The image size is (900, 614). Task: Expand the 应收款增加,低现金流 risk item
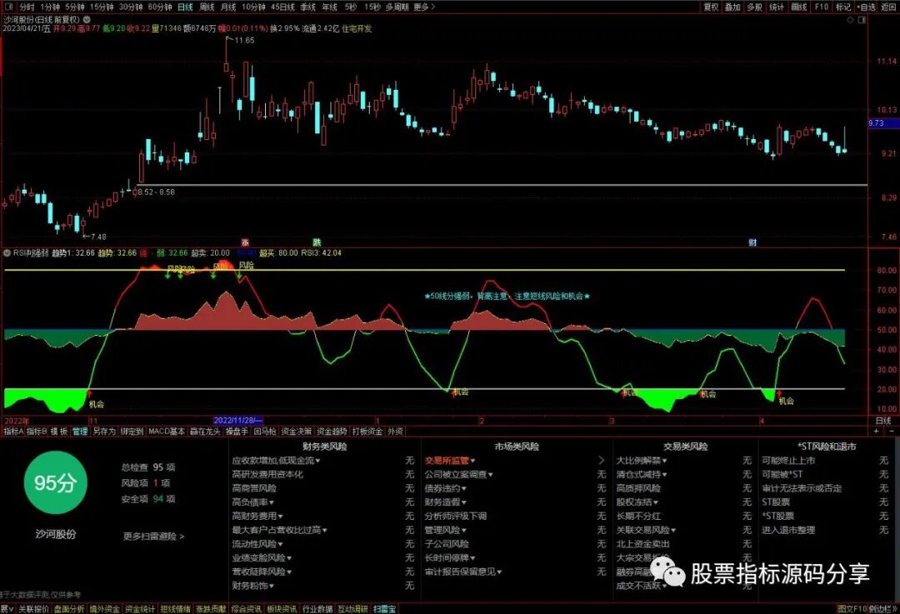click(x=276, y=460)
